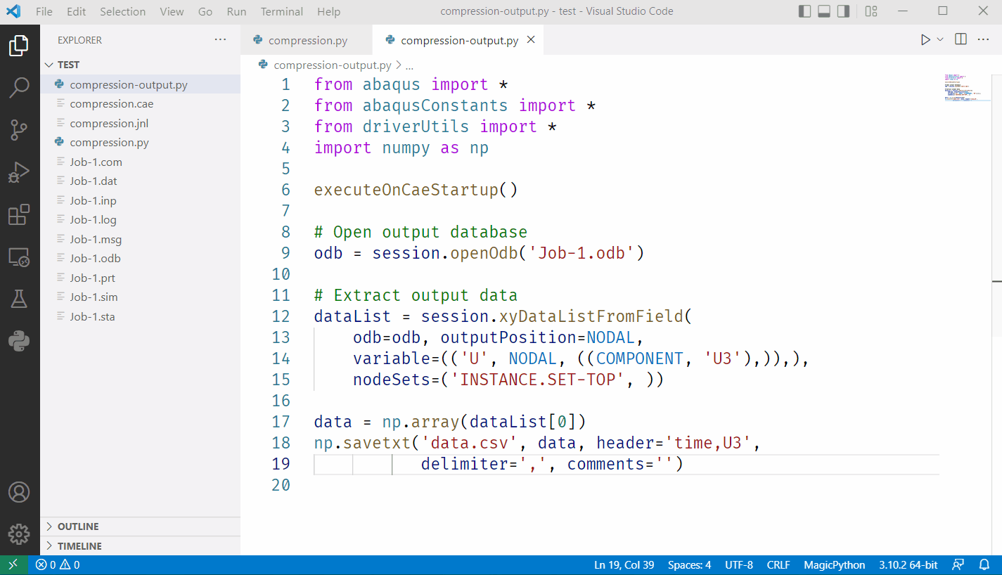Open the File menu

coord(44,11)
